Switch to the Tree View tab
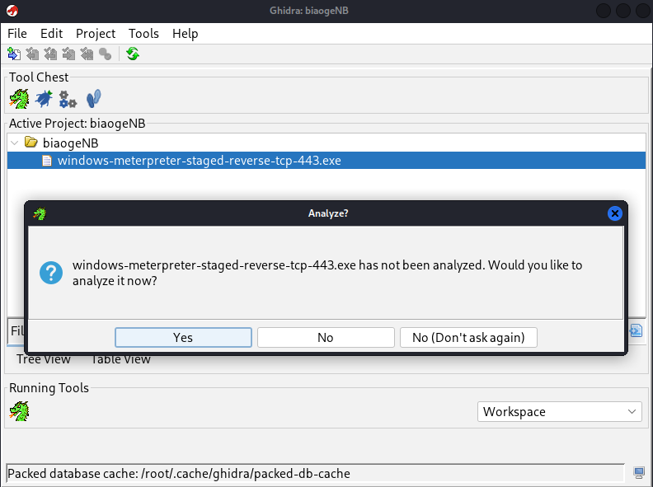The width and height of the screenshot is (653, 487). point(44,359)
